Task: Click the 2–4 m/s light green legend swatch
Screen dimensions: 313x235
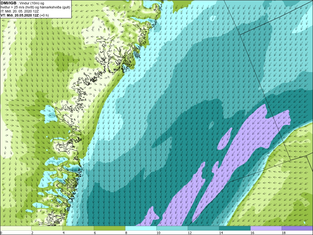Action: (47, 228)
